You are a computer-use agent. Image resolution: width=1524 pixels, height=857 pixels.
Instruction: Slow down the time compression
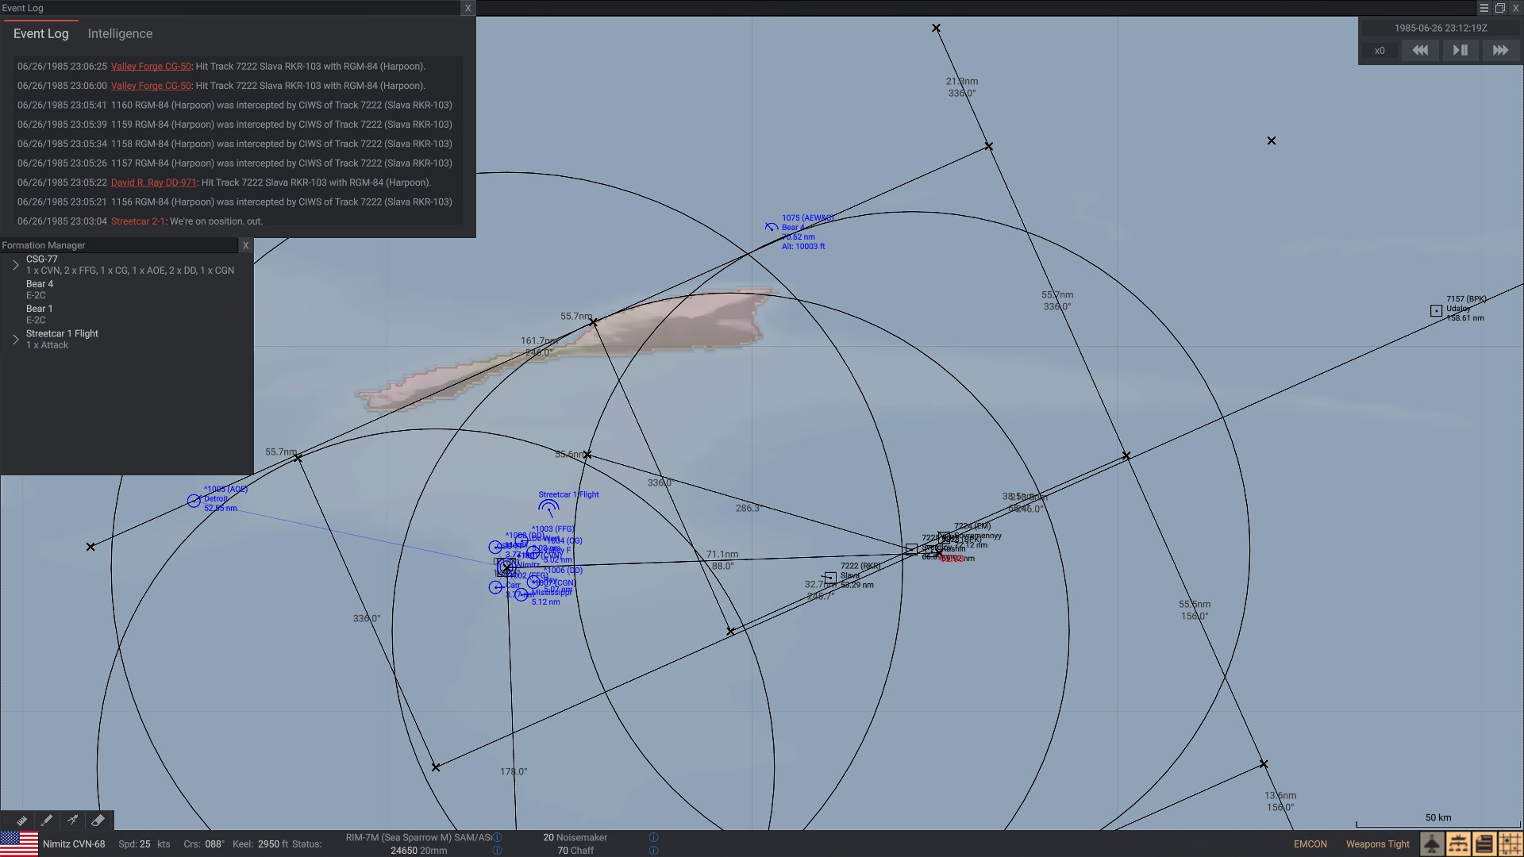coord(1420,50)
